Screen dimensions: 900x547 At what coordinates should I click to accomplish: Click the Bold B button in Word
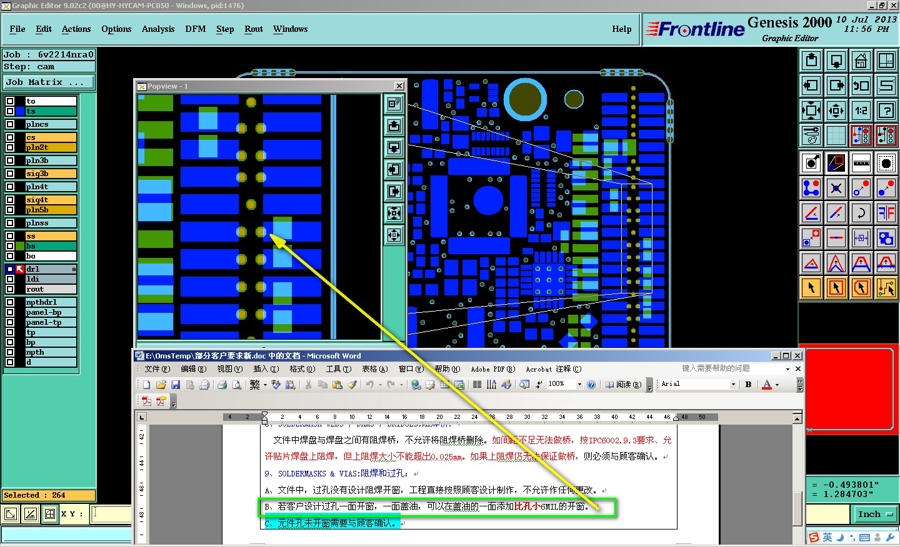click(x=748, y=385)
